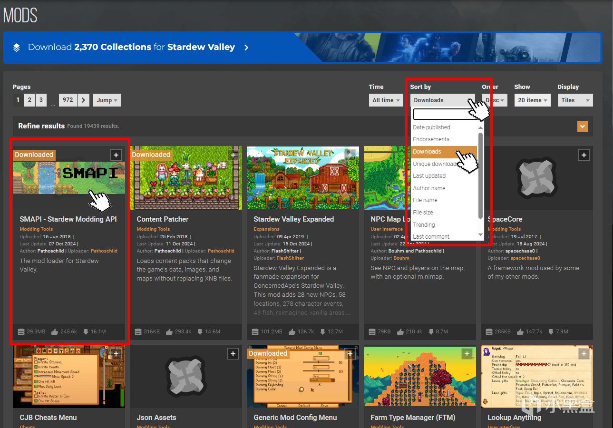613x428 pixels.
Task: Select Endorsements in the sort list
Action: point(444,139)
